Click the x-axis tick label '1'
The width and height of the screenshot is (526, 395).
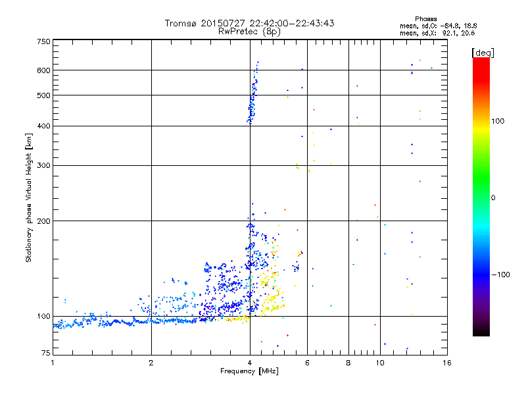click(x=53, y=363)
